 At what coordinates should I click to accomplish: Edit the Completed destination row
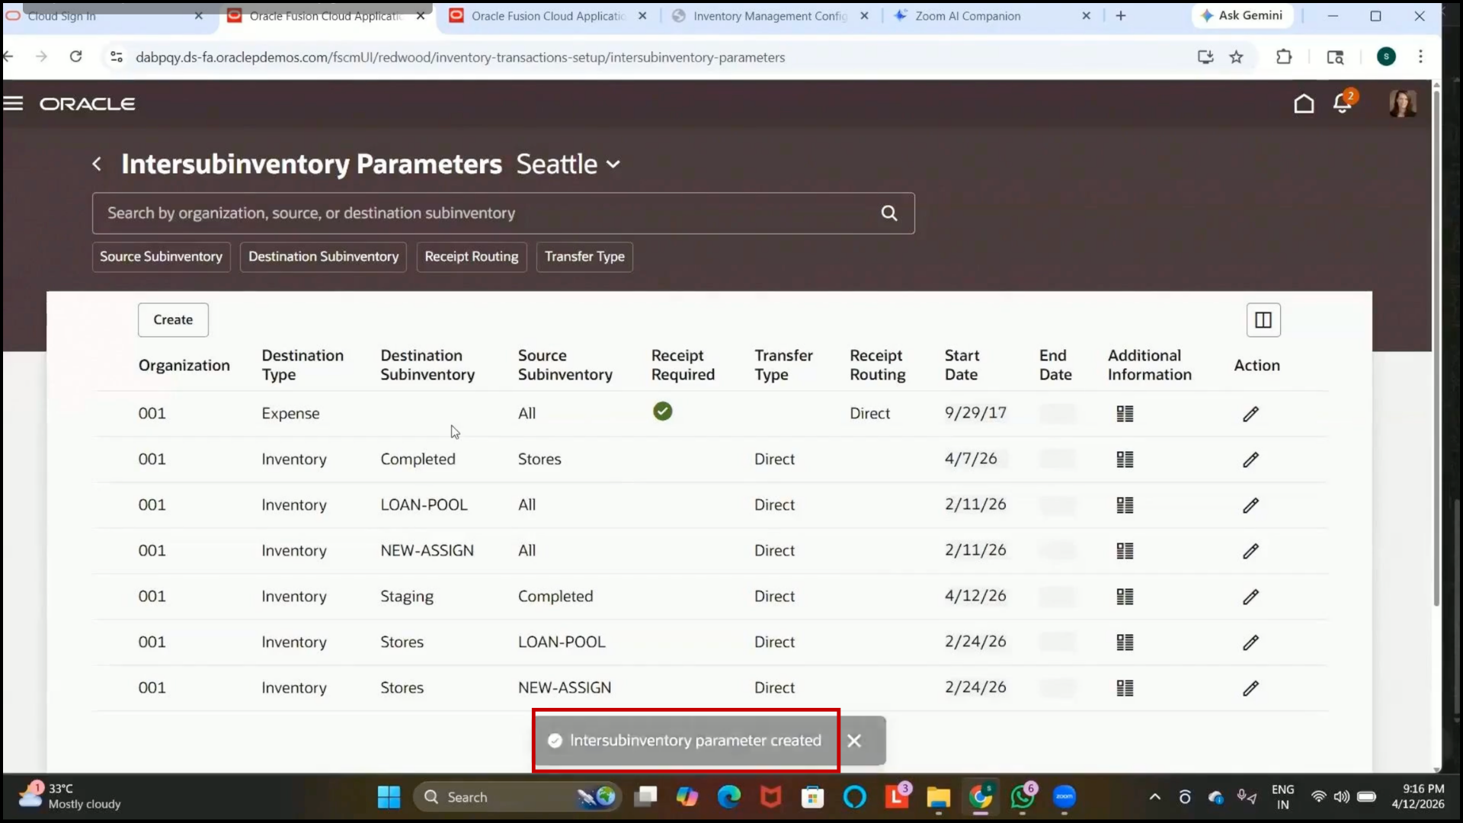click(x=1250, y=460)
